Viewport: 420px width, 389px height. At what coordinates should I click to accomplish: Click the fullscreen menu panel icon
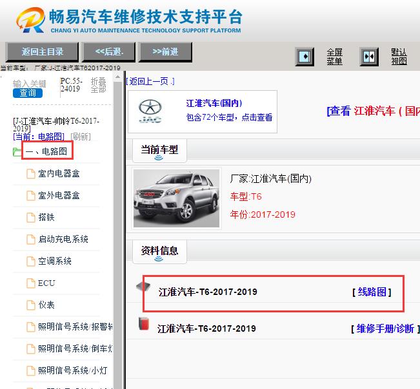pyautogui.click(x=305, y=57)
